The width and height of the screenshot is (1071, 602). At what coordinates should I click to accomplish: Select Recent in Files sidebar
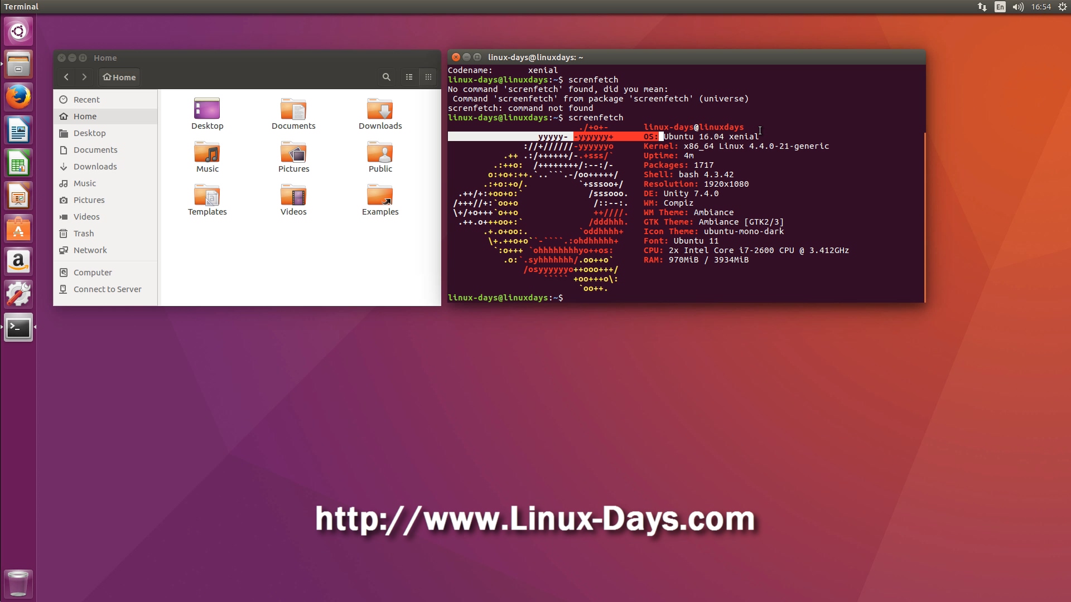[105, 99]
